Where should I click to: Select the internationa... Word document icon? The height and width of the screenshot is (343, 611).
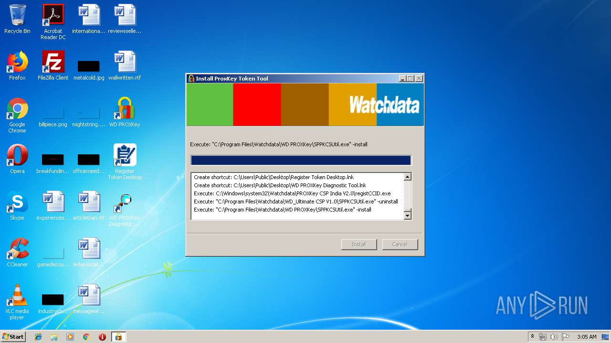[89, 19]
